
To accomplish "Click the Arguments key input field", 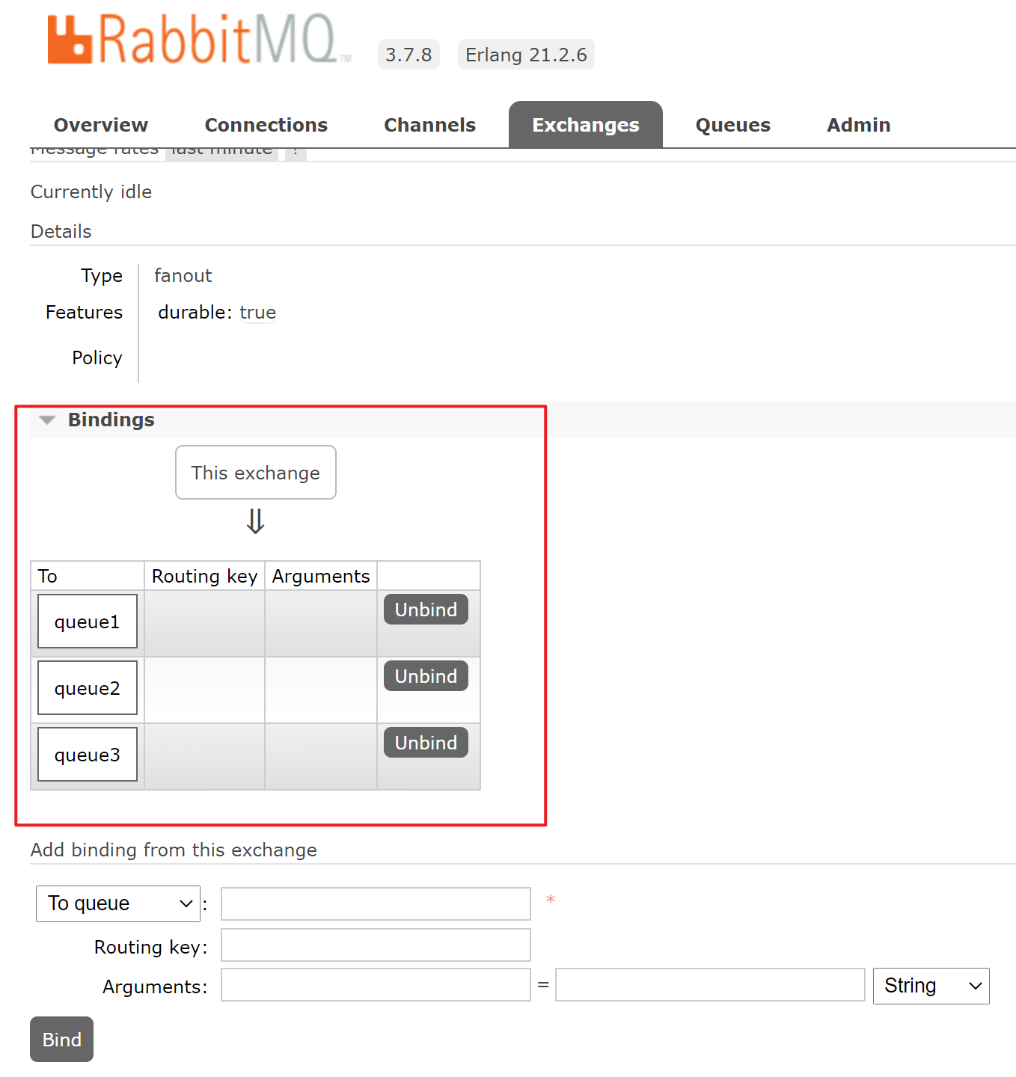I will click(x=376, y=985).
